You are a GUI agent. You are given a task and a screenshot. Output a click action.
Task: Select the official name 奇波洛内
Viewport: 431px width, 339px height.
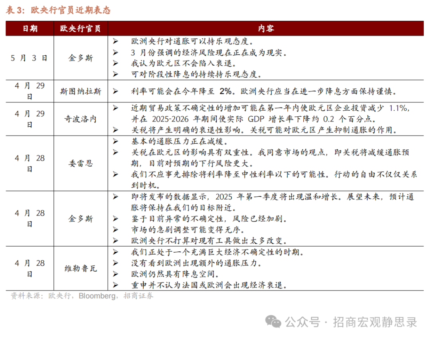point(81,119)
